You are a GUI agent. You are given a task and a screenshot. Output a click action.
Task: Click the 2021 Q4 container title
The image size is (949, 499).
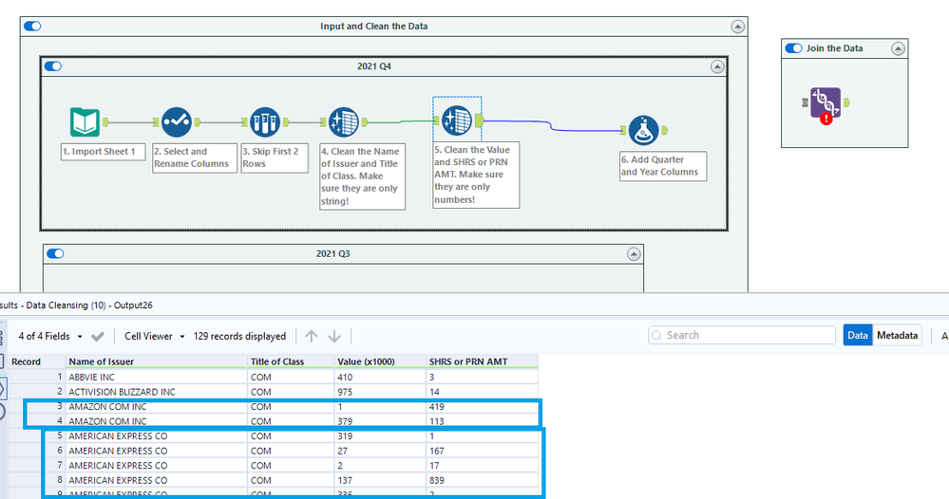pos(374,66)
